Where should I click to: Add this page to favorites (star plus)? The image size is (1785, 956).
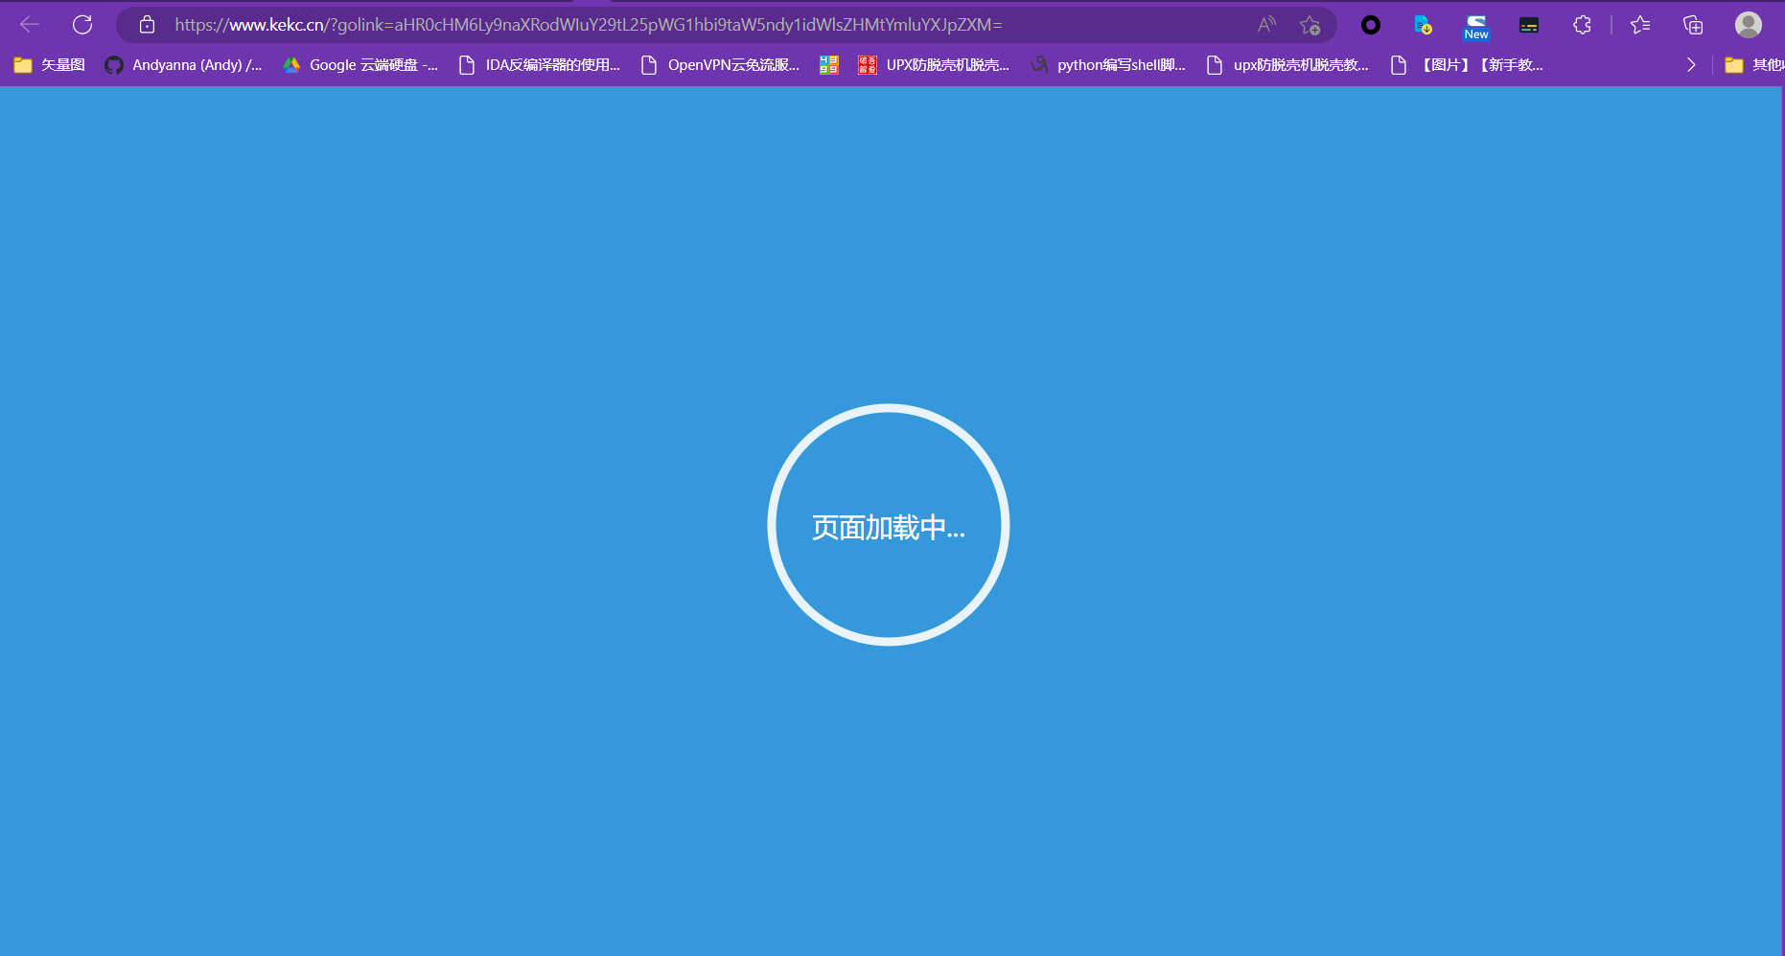tap(1310, 25)
